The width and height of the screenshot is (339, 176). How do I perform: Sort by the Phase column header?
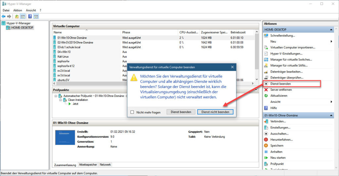pyautogui.click(x=149, y=32)
